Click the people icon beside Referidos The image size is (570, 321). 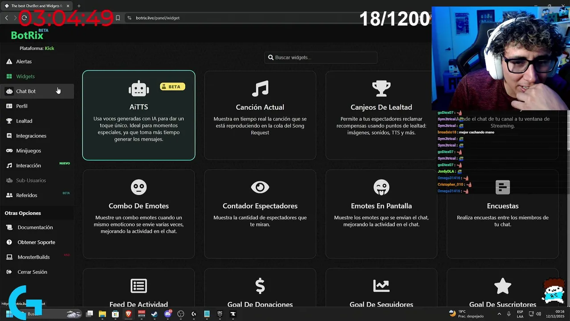9,195
